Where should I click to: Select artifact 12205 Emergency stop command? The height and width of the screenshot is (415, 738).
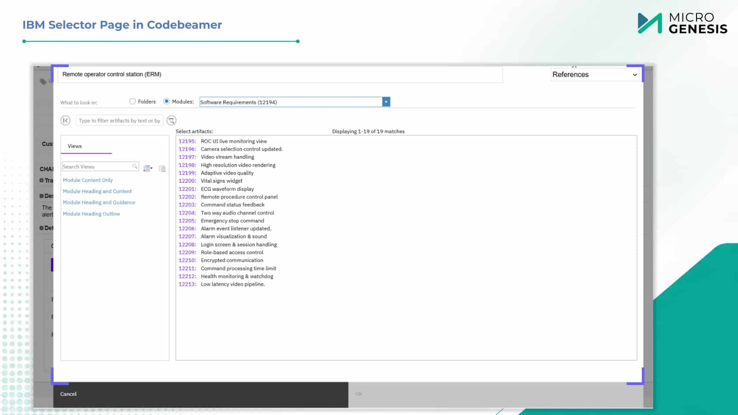tap(221, 221)
